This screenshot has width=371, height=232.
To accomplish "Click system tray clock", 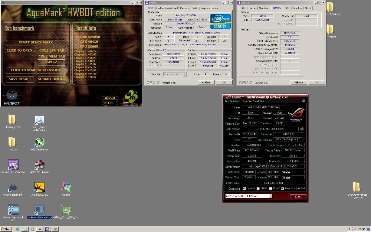I will point(361,229).
